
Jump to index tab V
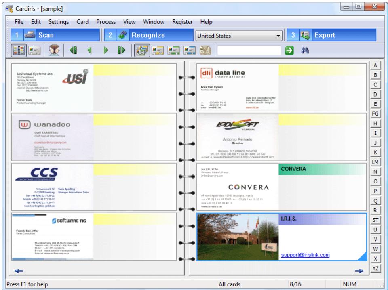(x=375, y=240)
